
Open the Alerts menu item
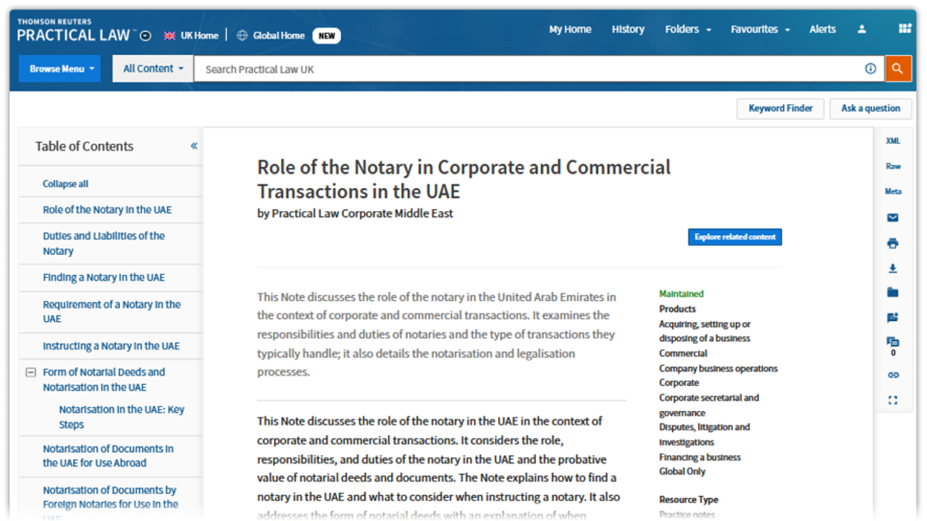(x=822, y=30)
